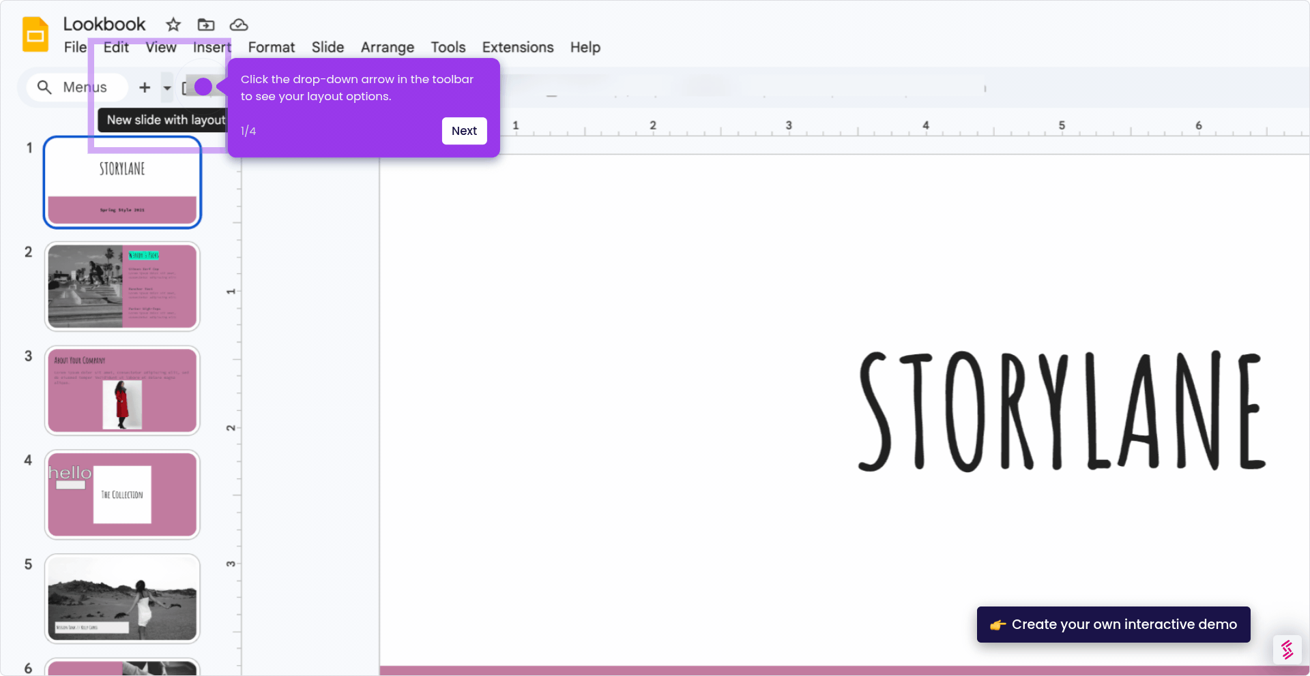Select slide 4 The Collection thumbnail
This screenshot has width=1310, height=676.
[x=122, y=495]
